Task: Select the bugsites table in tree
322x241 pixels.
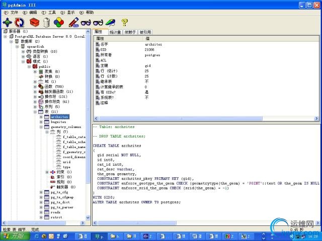Action: (x=58, y=122)
